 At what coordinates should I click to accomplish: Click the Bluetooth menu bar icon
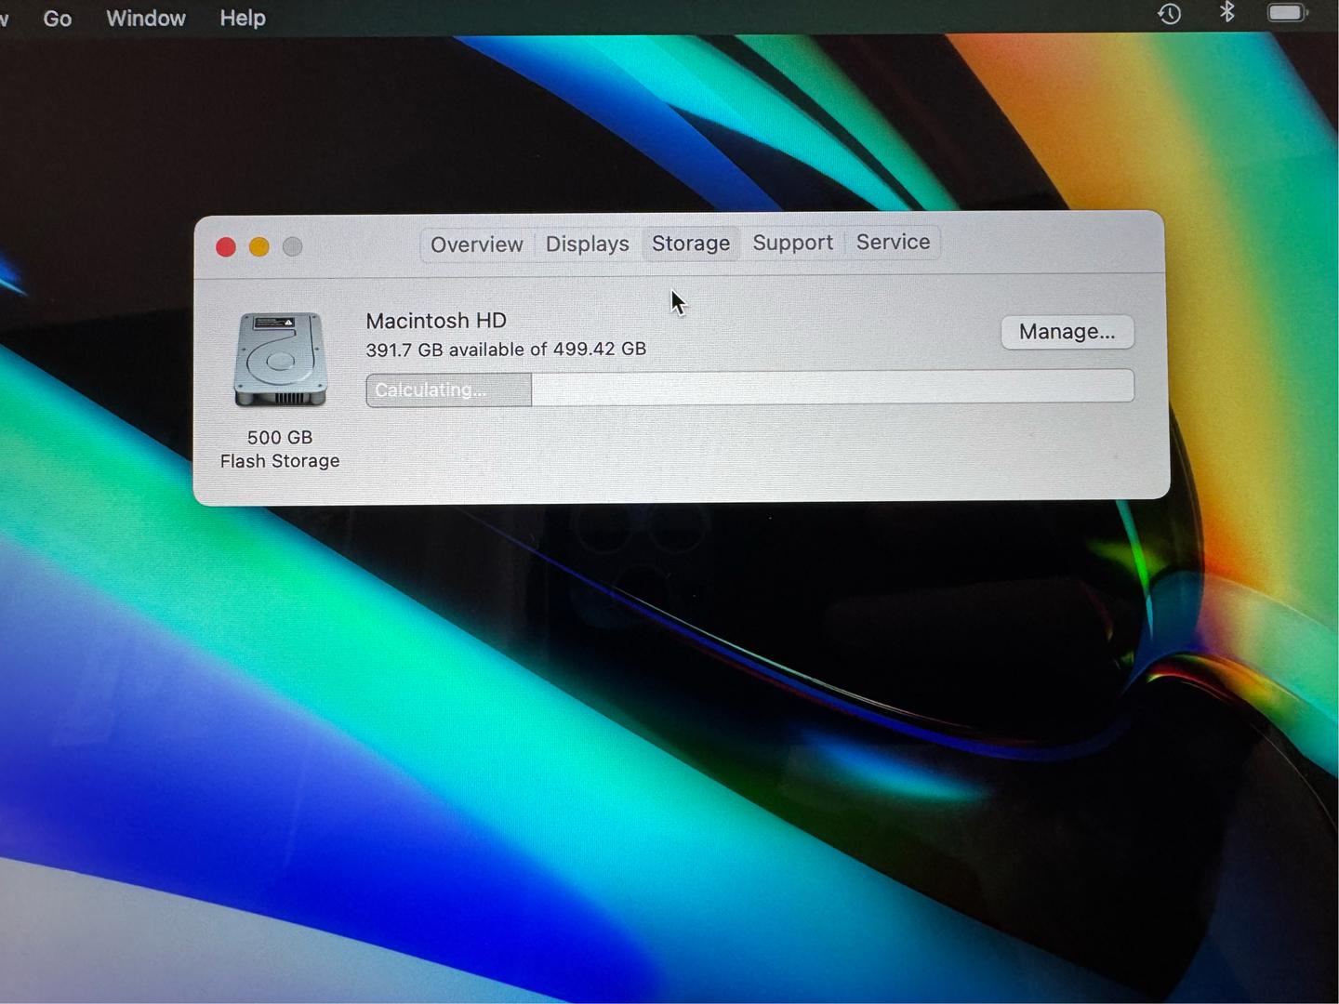coord(1227,12)
